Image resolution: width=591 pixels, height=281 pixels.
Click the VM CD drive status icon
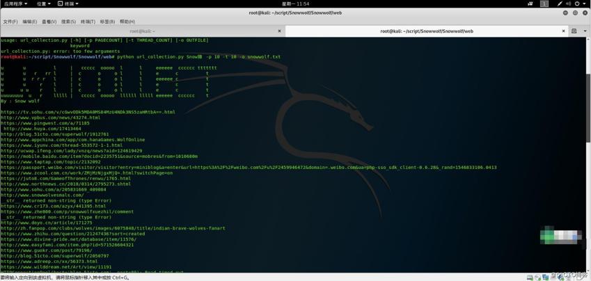[x=537, y=278]
